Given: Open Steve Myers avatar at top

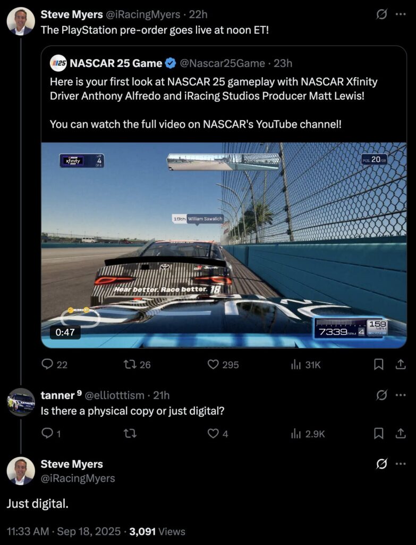Looking at the screenshot, I should point(21,21).
